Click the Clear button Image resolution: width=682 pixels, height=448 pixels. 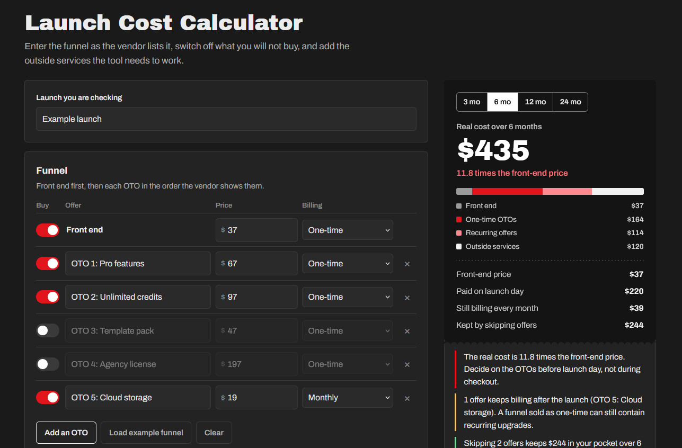click(214, 433)
